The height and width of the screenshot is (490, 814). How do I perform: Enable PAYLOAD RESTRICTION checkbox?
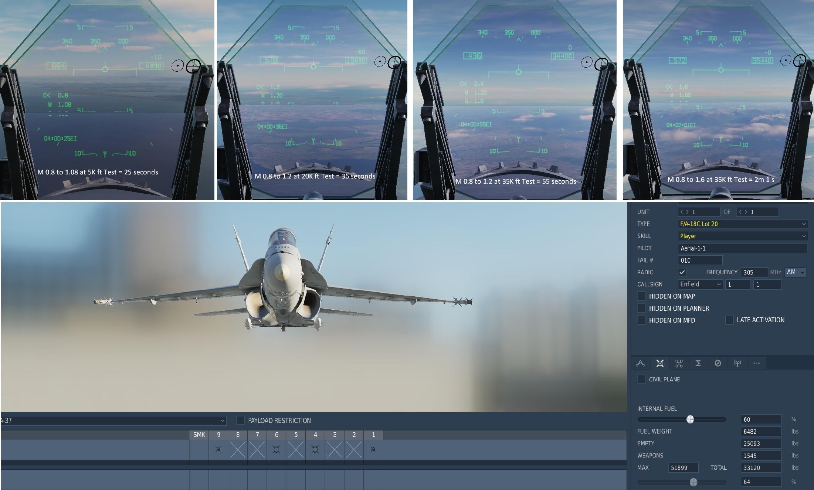pos(240,421)
